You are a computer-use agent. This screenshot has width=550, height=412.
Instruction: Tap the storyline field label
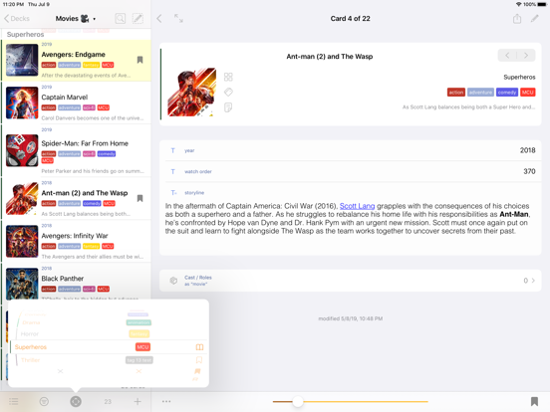click(x=194, y=193)
